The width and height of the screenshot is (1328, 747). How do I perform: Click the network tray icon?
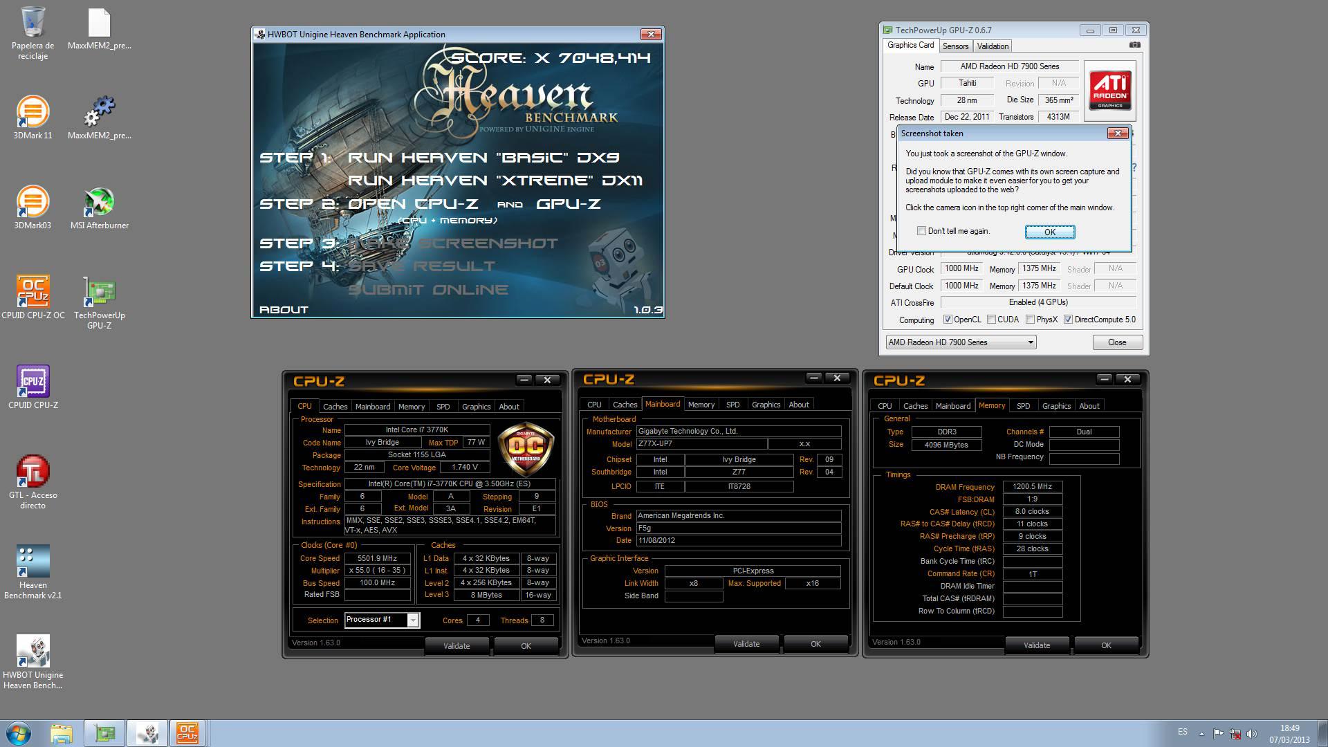(1235, 733)
